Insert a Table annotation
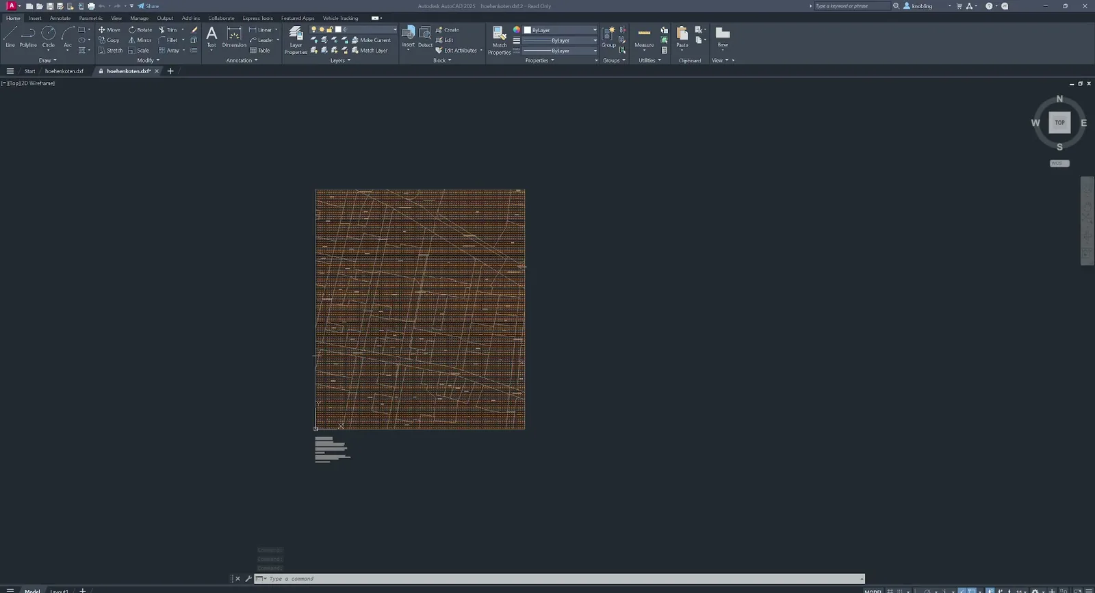The height and width of the screenshot is (593, 1095). pos(259,51)
